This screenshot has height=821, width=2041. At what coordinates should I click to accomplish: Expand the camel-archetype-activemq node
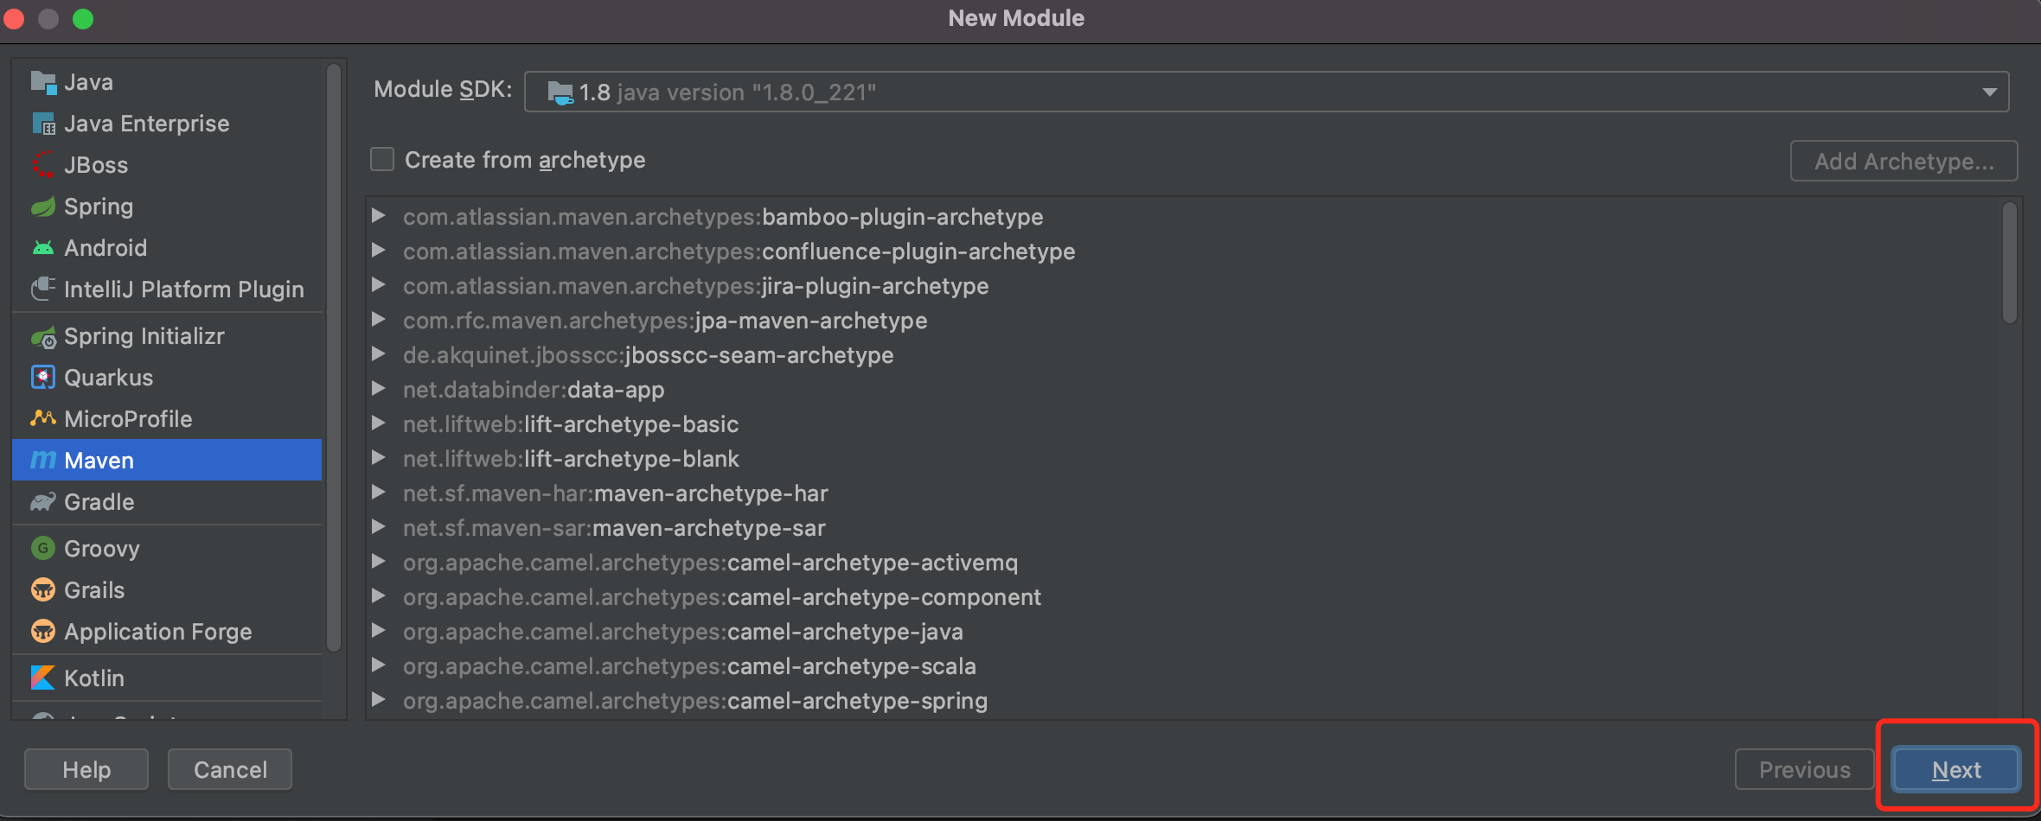[x=378, y=562]
